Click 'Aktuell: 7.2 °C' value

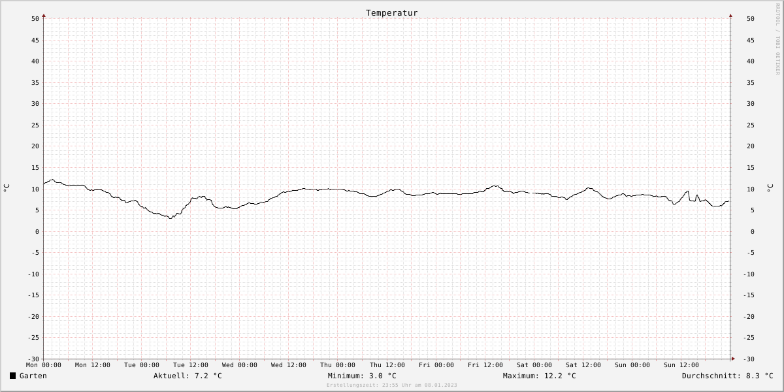188,376
